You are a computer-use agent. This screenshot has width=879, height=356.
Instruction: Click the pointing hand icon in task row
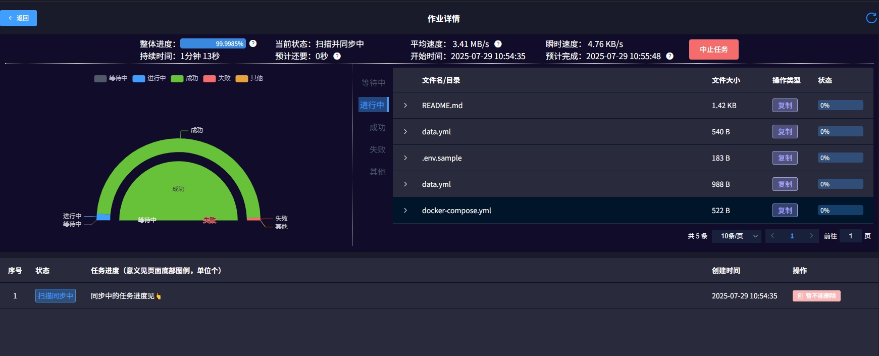click(159, 296)
